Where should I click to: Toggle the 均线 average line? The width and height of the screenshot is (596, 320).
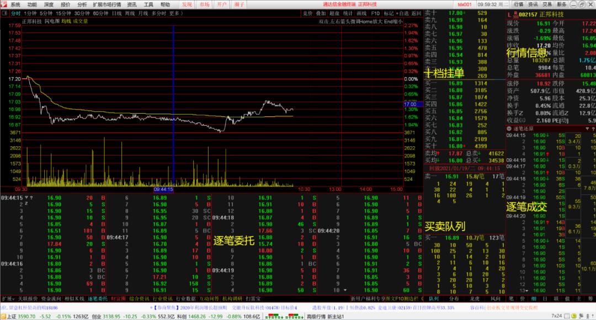coord(66,22)
